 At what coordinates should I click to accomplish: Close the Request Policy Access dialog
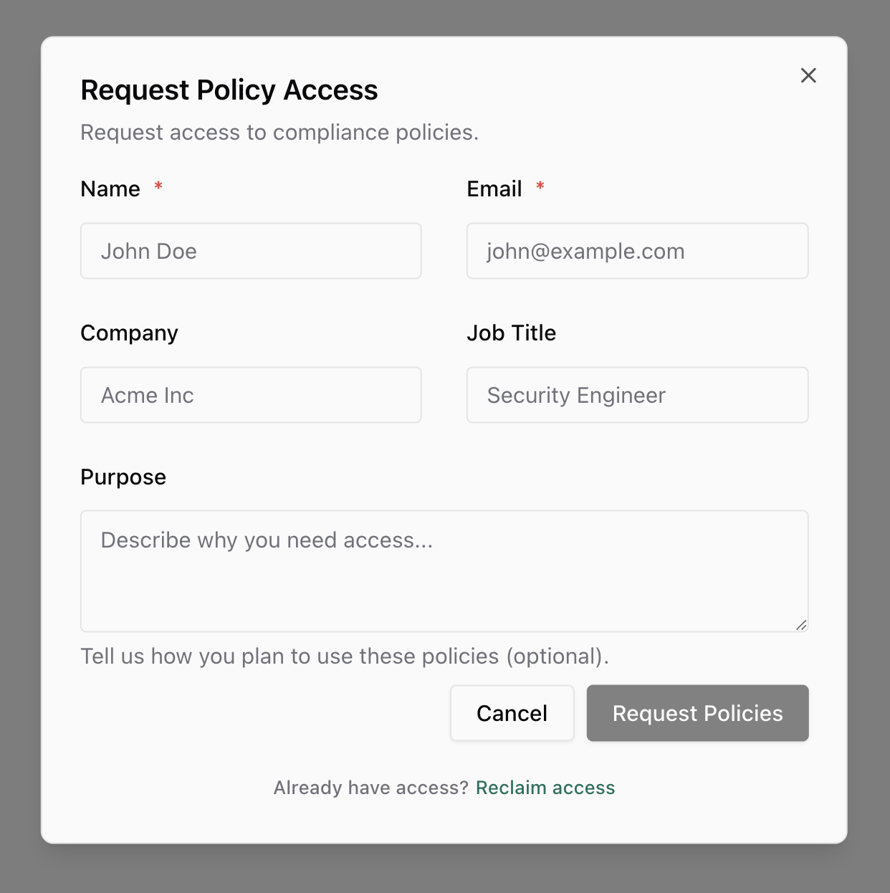click(x=808, y=75)
